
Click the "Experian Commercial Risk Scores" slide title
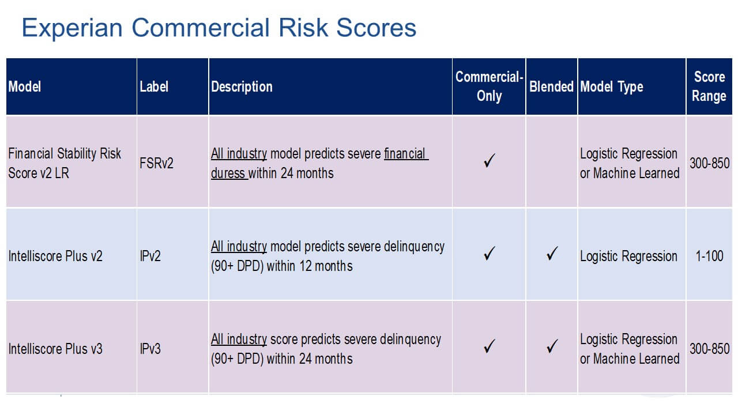tap(219, 28)
